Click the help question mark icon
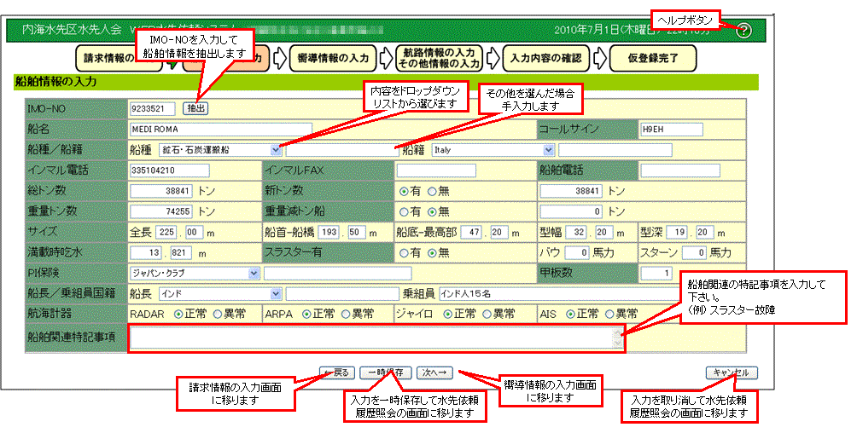Image resolution: width=857 pixels, height=433 pixels. [743, 31]
